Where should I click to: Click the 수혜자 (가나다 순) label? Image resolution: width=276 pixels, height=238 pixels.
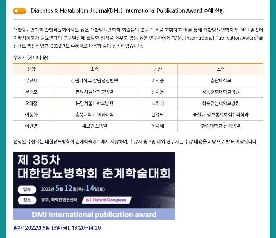(x=31, y=57)
